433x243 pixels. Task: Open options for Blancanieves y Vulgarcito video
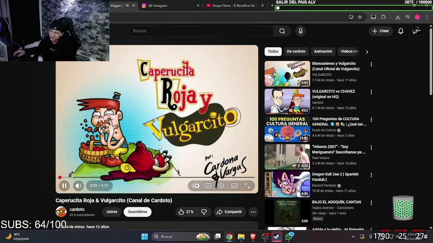tap(371, 64)
